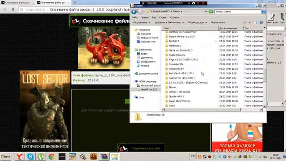286x161 pixels.
Task: Click the forward navigation arrow in Explorer
Action: pyautogui.click(x=140, y=12)
